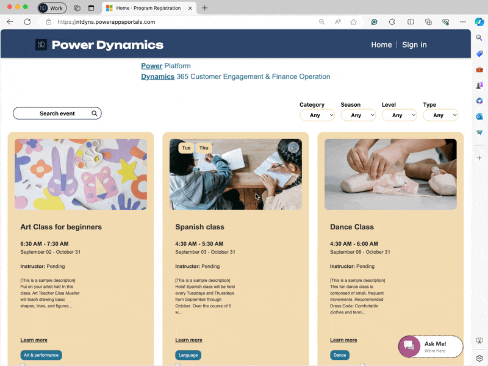The image size is (488, 366).
Task: Click the magnifier icon in Search event box
Action: coord(95,113)
